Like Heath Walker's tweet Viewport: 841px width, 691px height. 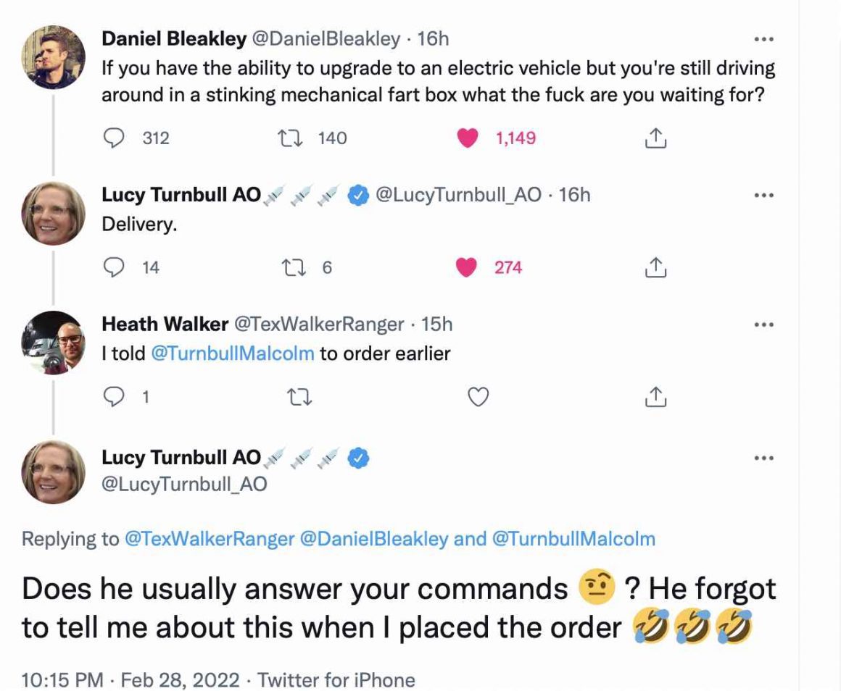478,396
